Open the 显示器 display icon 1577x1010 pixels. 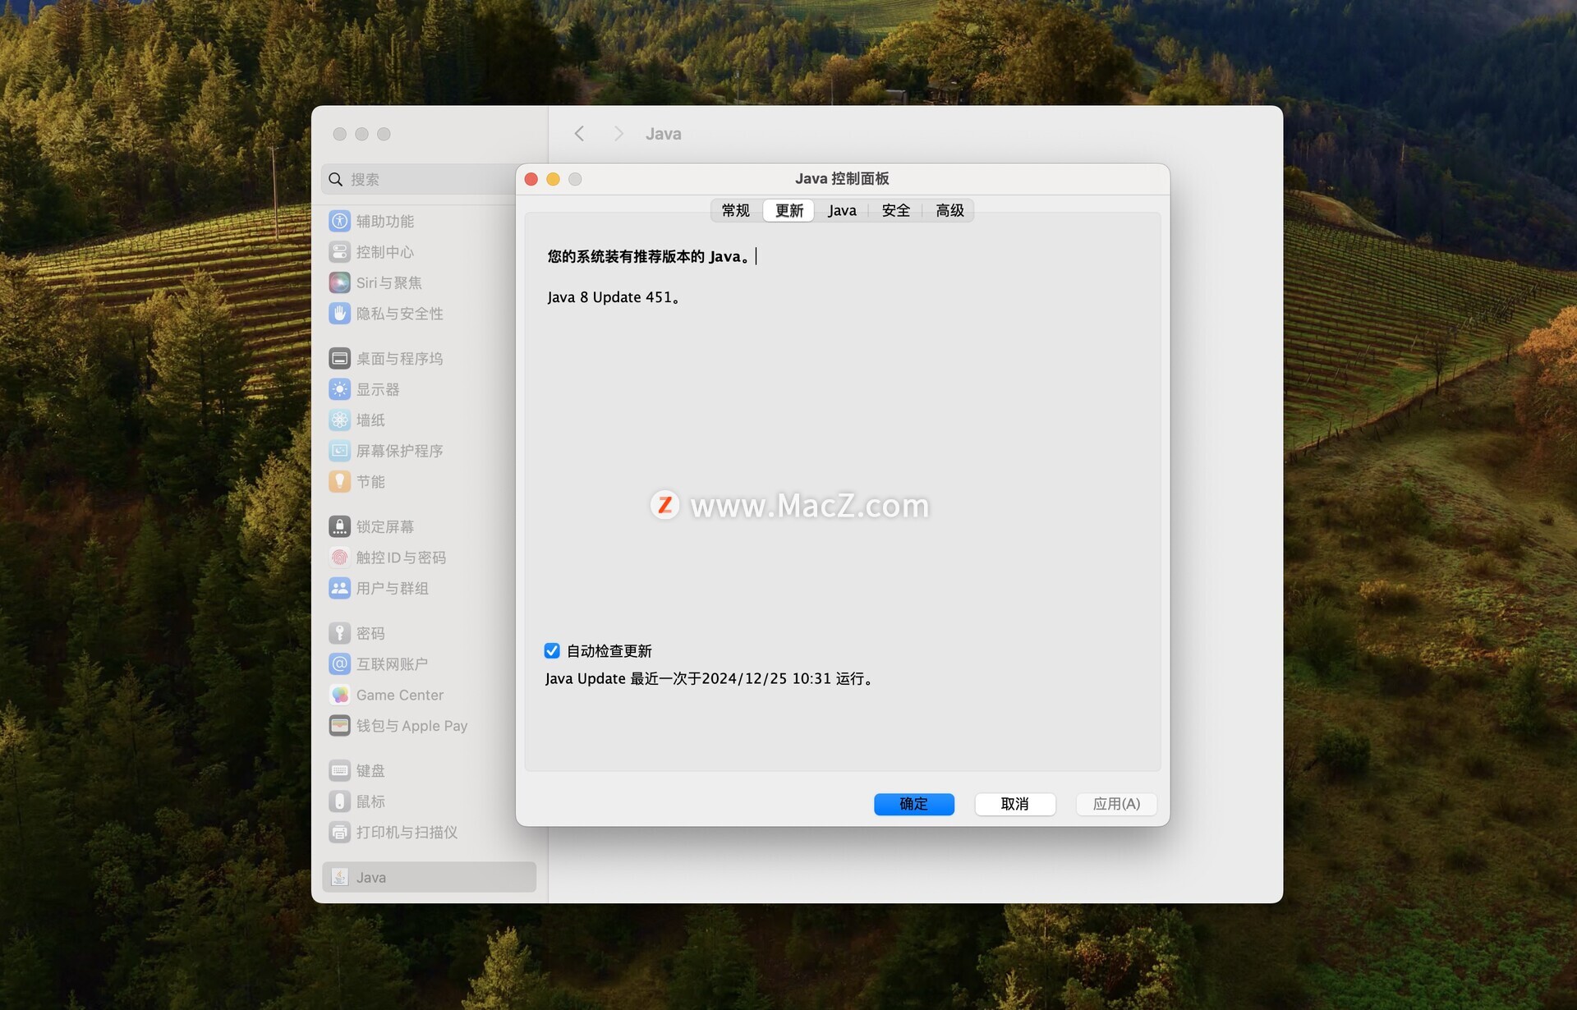(339, 389)
